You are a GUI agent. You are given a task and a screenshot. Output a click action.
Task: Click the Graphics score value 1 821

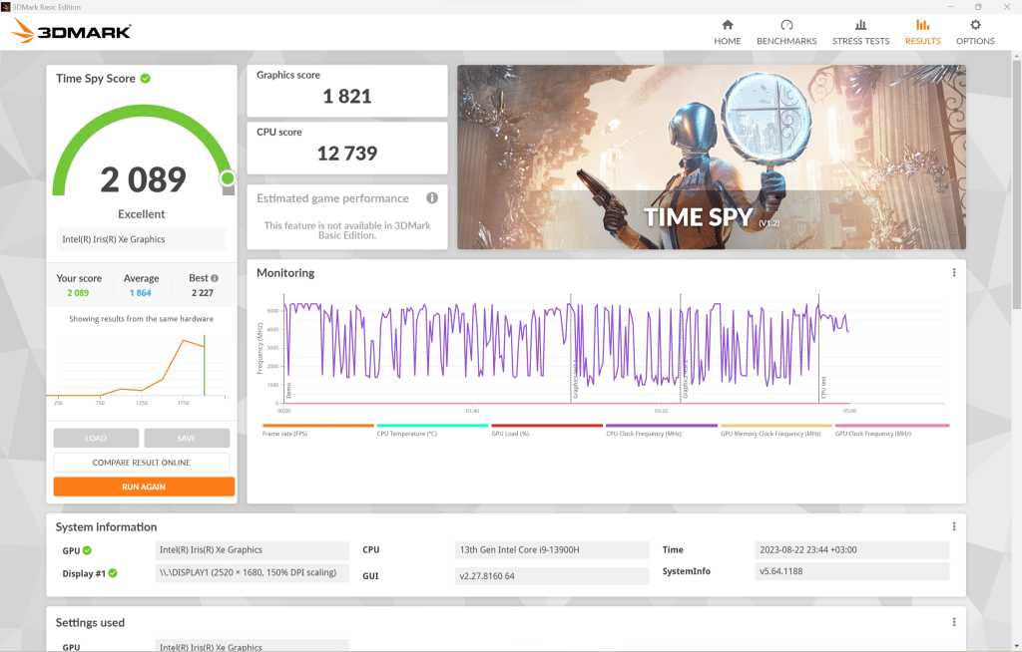347,97
